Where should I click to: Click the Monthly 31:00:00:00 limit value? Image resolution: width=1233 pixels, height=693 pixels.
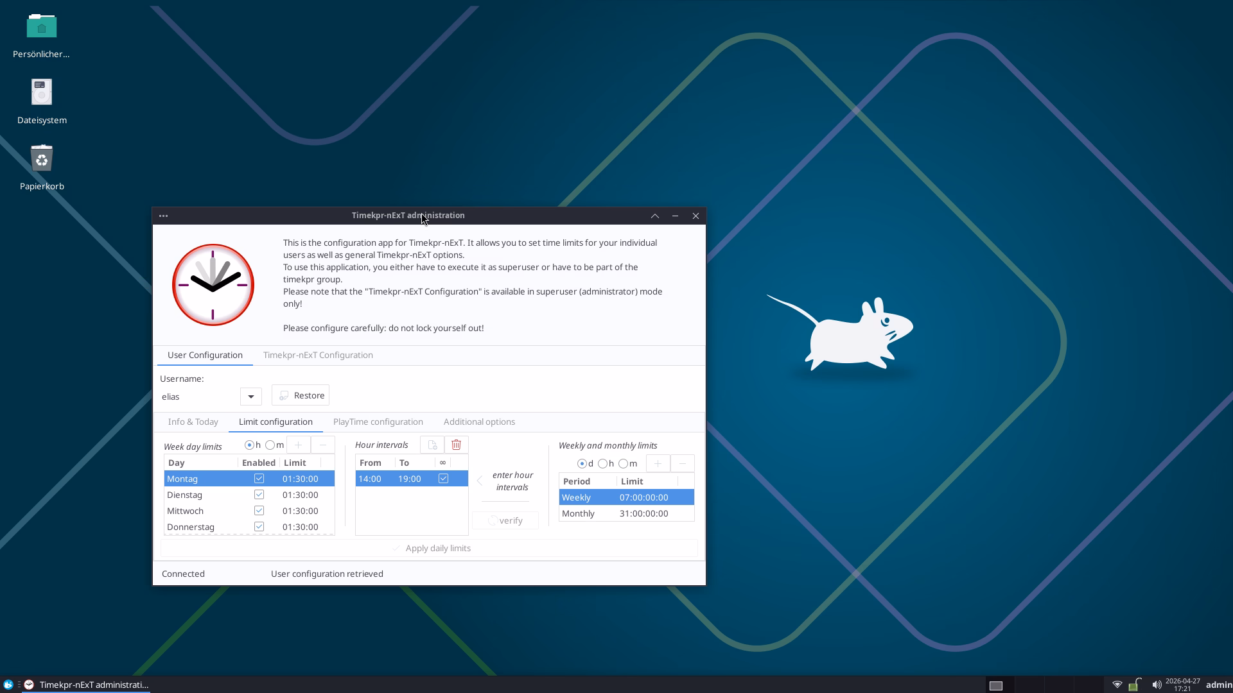(x=644, y=513)
